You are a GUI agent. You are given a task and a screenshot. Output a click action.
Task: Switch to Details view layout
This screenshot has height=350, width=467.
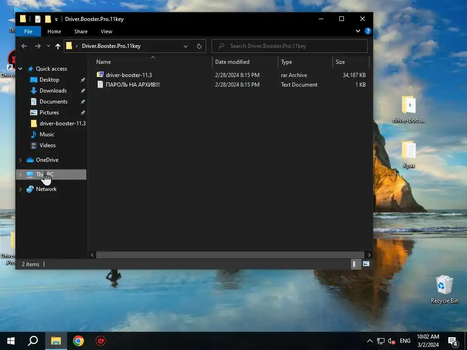[x=356, y=264]
